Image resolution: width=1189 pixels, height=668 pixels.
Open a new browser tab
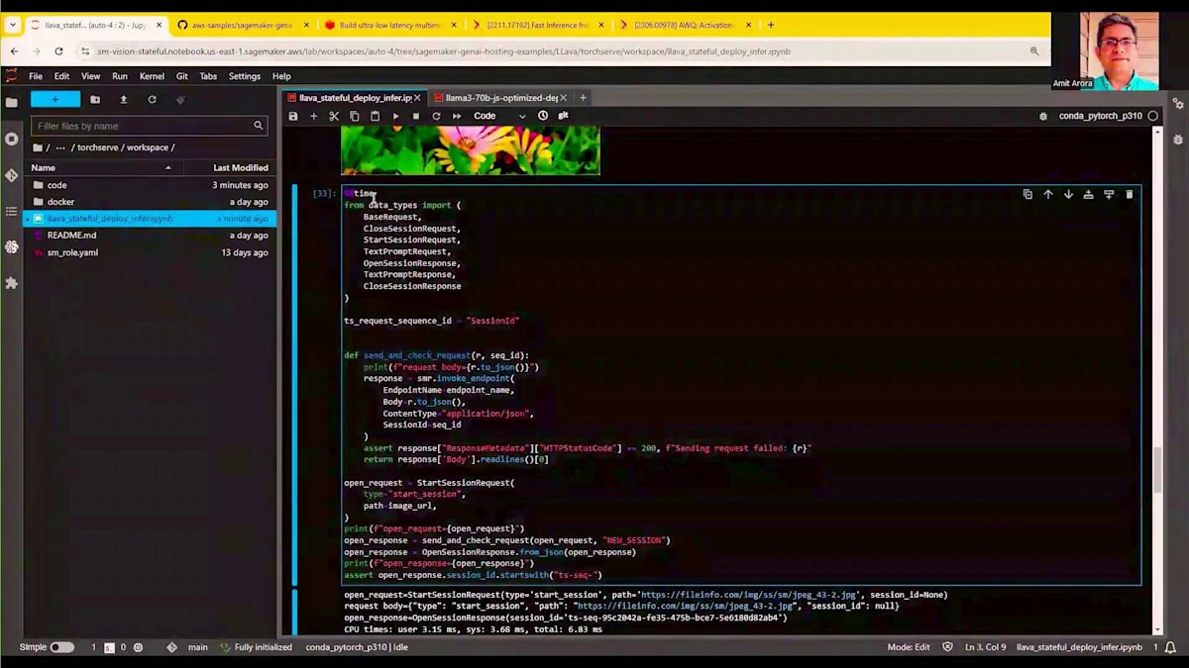click(771, 25)
